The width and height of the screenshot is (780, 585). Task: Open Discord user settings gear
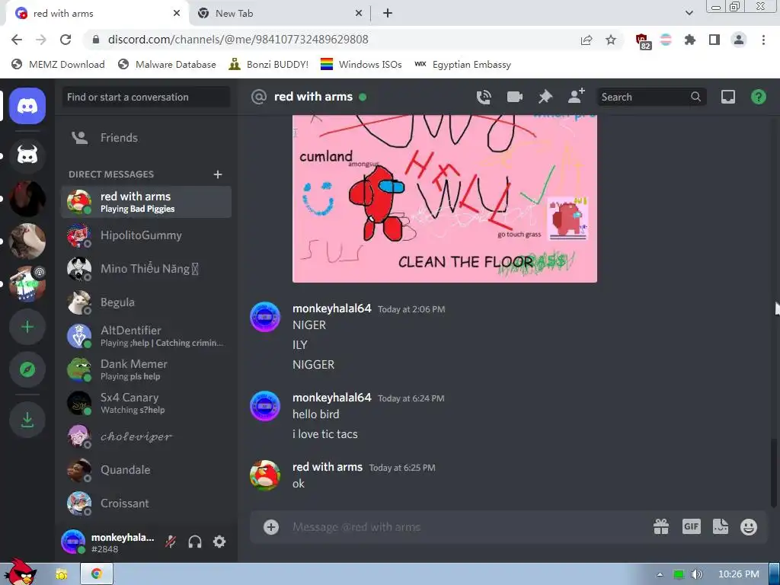[219, 542]
